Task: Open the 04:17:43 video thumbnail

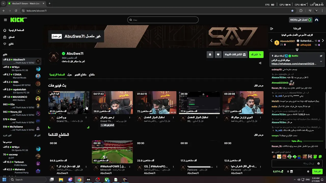Action: coord(112,103)
